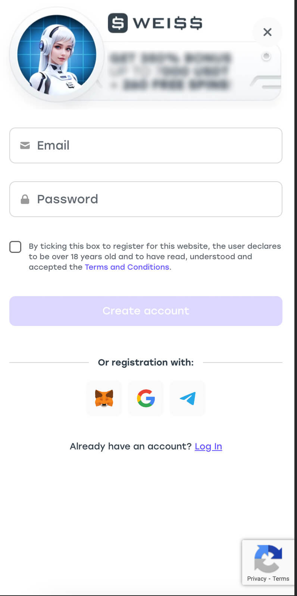Open reCAPTCHA Terms link
Viewport: 297px width, 596px height.
coord(281,579)
